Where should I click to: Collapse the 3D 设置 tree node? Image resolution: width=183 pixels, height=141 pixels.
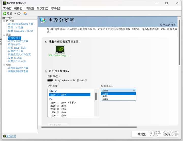pyautogui.click(x=4, y=21)
